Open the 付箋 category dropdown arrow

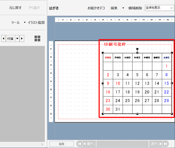coord(17,39)
